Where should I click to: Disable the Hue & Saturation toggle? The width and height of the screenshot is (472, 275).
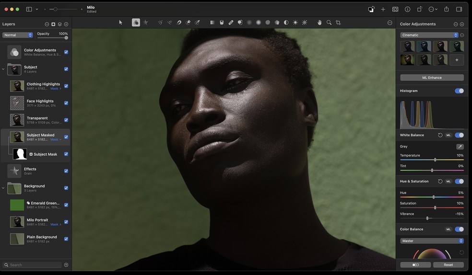click(459, 182)
